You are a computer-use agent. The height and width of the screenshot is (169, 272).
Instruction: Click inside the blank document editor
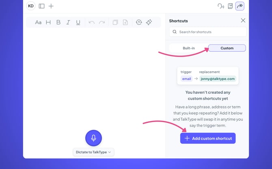pos(94,78)
